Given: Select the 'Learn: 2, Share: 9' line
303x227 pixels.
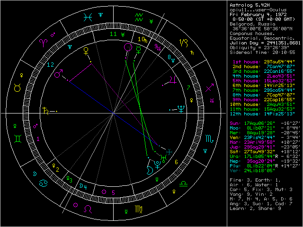Looking at the screenshot, I should (255, 208).
